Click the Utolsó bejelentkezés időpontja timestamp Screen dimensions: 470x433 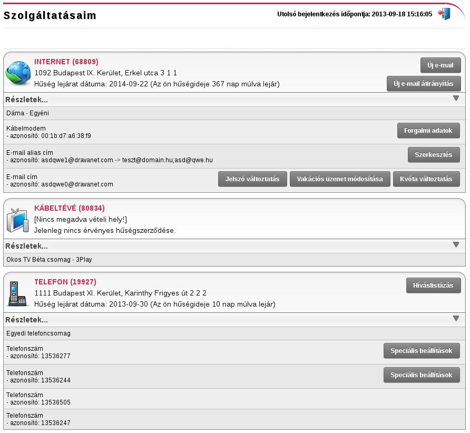(x=355, y=14)
